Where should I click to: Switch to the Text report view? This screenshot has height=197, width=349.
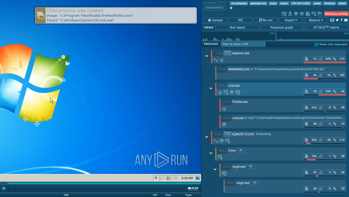click(237, 27)
